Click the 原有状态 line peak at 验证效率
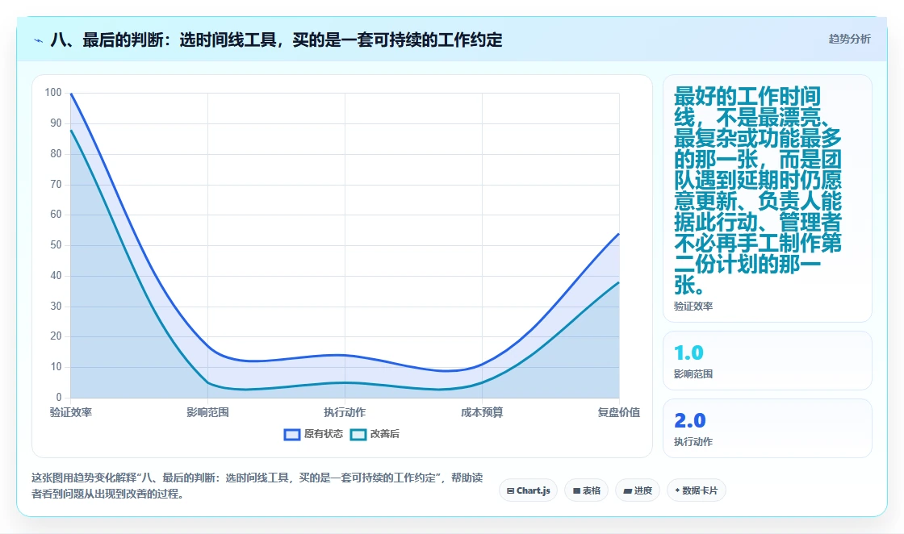This screenshot has width=904, height=534. tap(71, 94)
